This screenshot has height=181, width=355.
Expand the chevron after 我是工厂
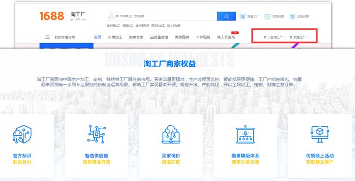click(x=308, y=37)
